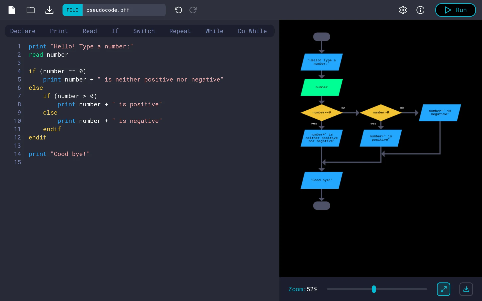Select the "is negative" output block
The width and height of the screenshot is (482, 301).
tap(440, 113)
